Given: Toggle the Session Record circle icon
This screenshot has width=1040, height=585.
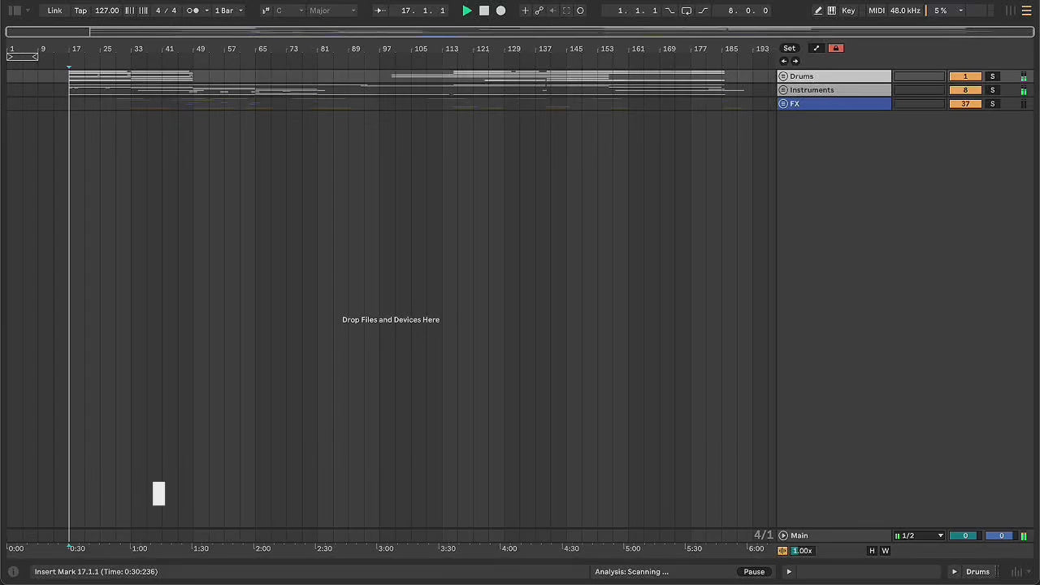Looking at the screenshot, I should pyautogui.click(x=580, y=11).
